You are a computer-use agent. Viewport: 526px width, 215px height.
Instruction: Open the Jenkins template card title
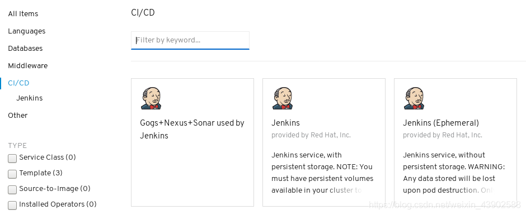285,123
